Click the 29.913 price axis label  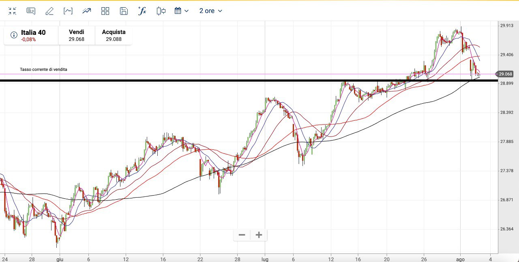tap(507, 26)
